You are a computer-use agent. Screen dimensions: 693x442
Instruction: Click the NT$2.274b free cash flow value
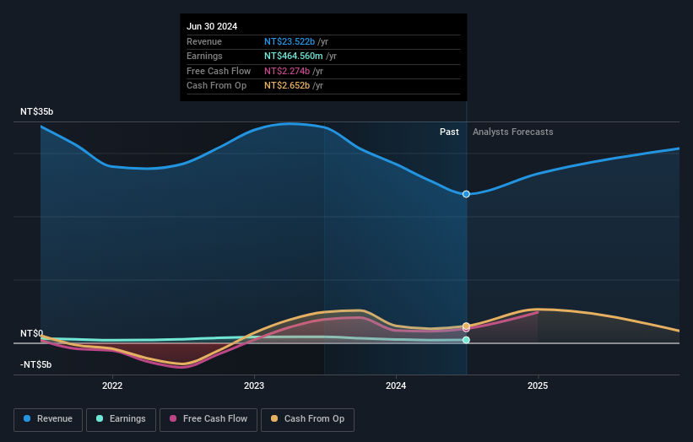tap(287, 71)
